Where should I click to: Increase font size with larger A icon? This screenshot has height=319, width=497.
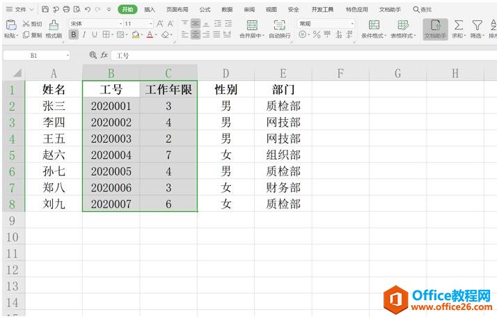coord(160,24)
